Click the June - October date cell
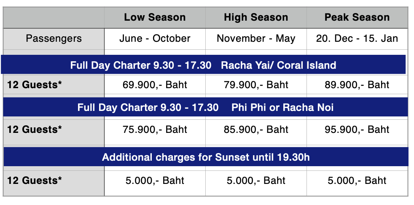This screenshot has height=205, width=414. pyautogui.click(x=155, y=38)
